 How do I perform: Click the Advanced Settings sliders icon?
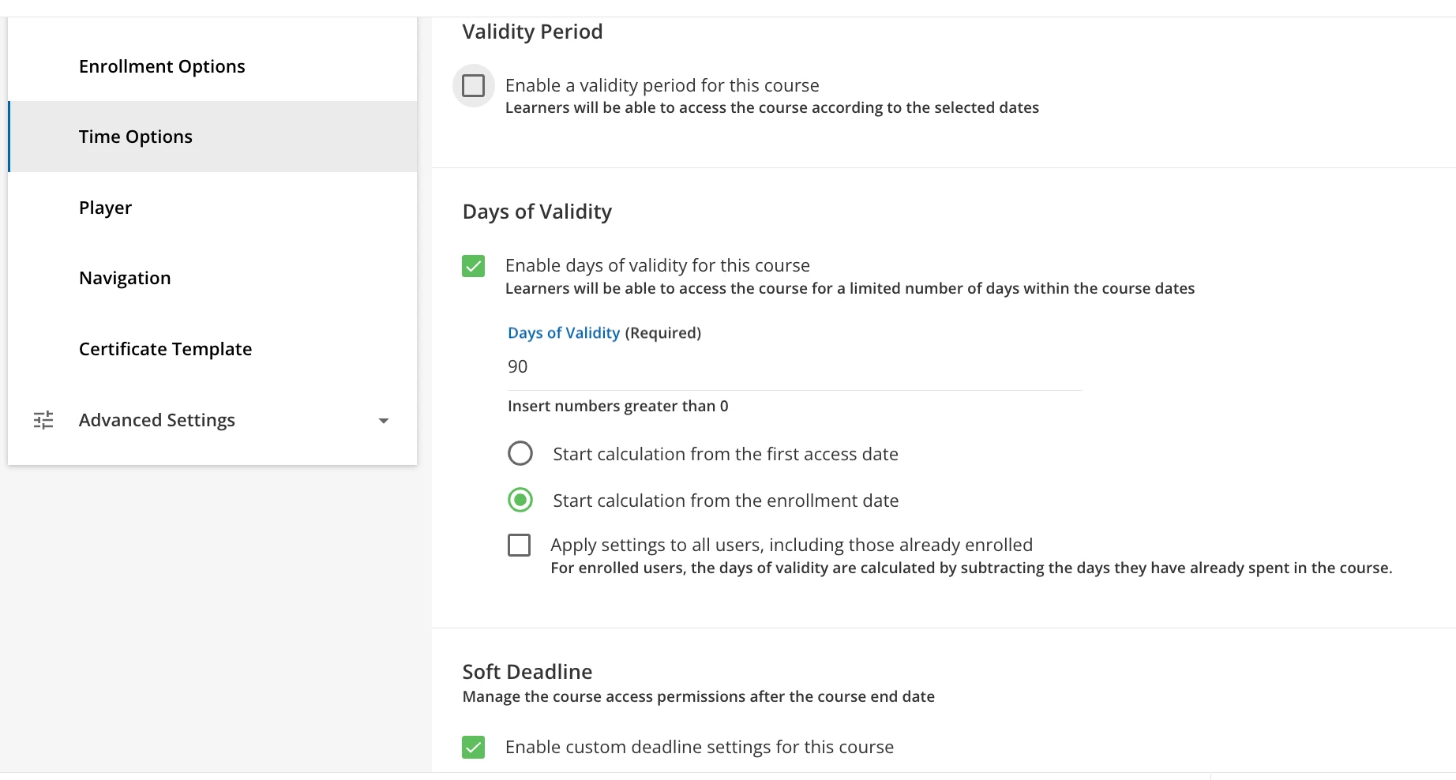(x=43, y=420)
